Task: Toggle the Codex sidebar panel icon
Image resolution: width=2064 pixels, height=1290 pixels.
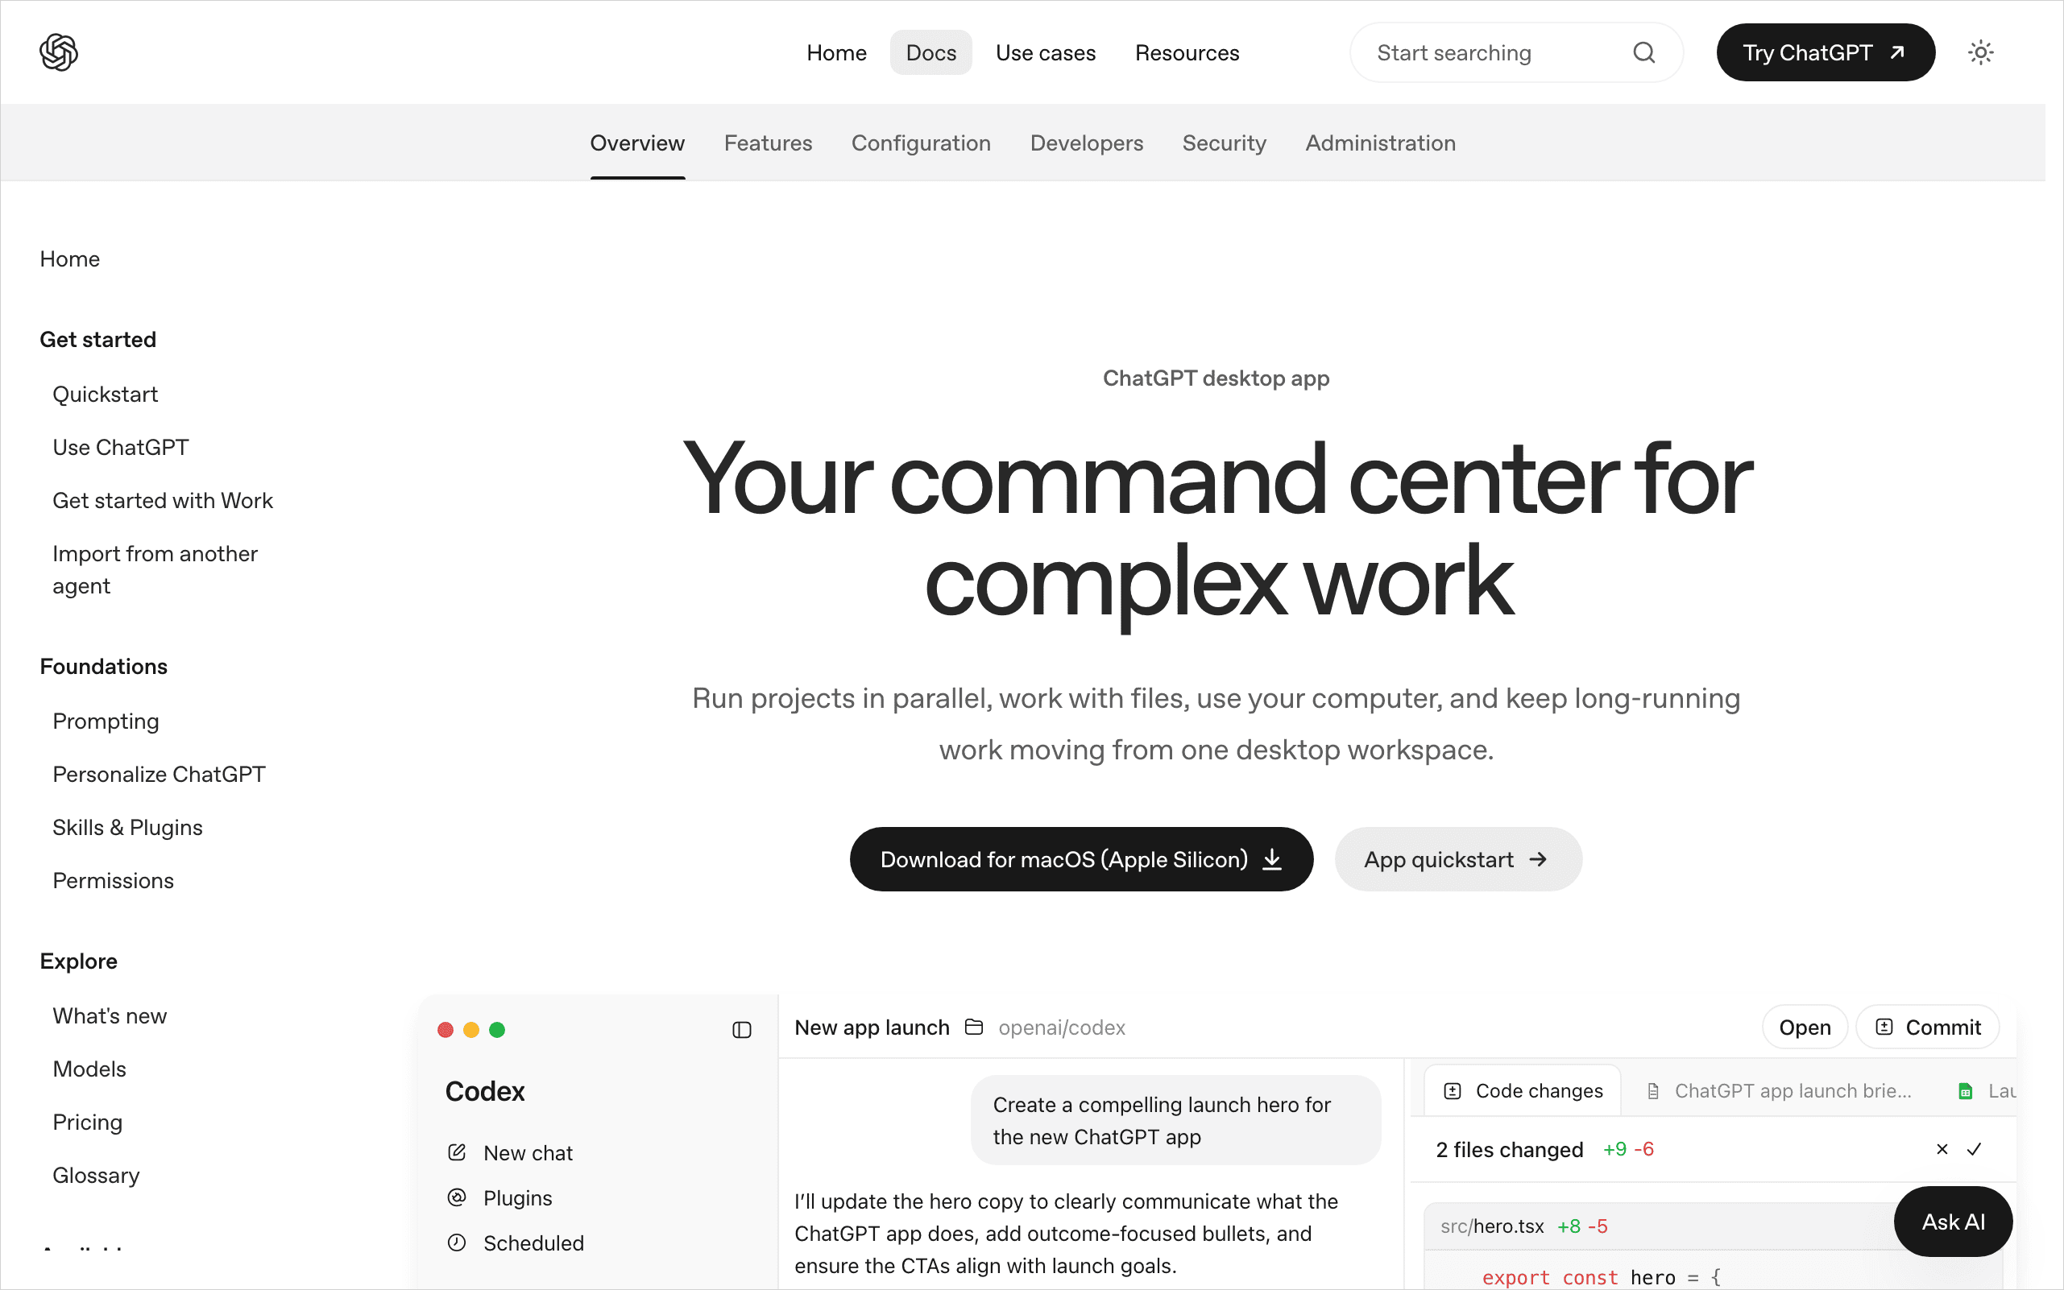Action: click(x=742, y=1030)
